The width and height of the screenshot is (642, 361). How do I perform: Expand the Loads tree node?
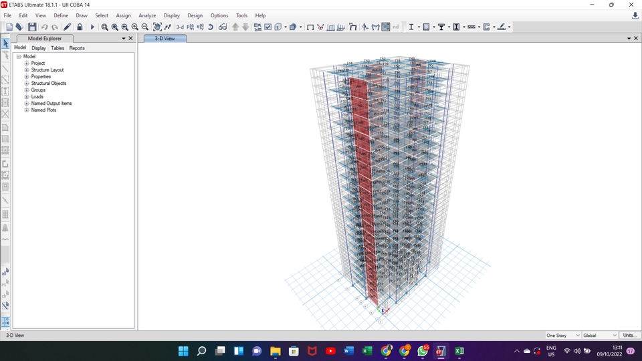tap(27, 97)
